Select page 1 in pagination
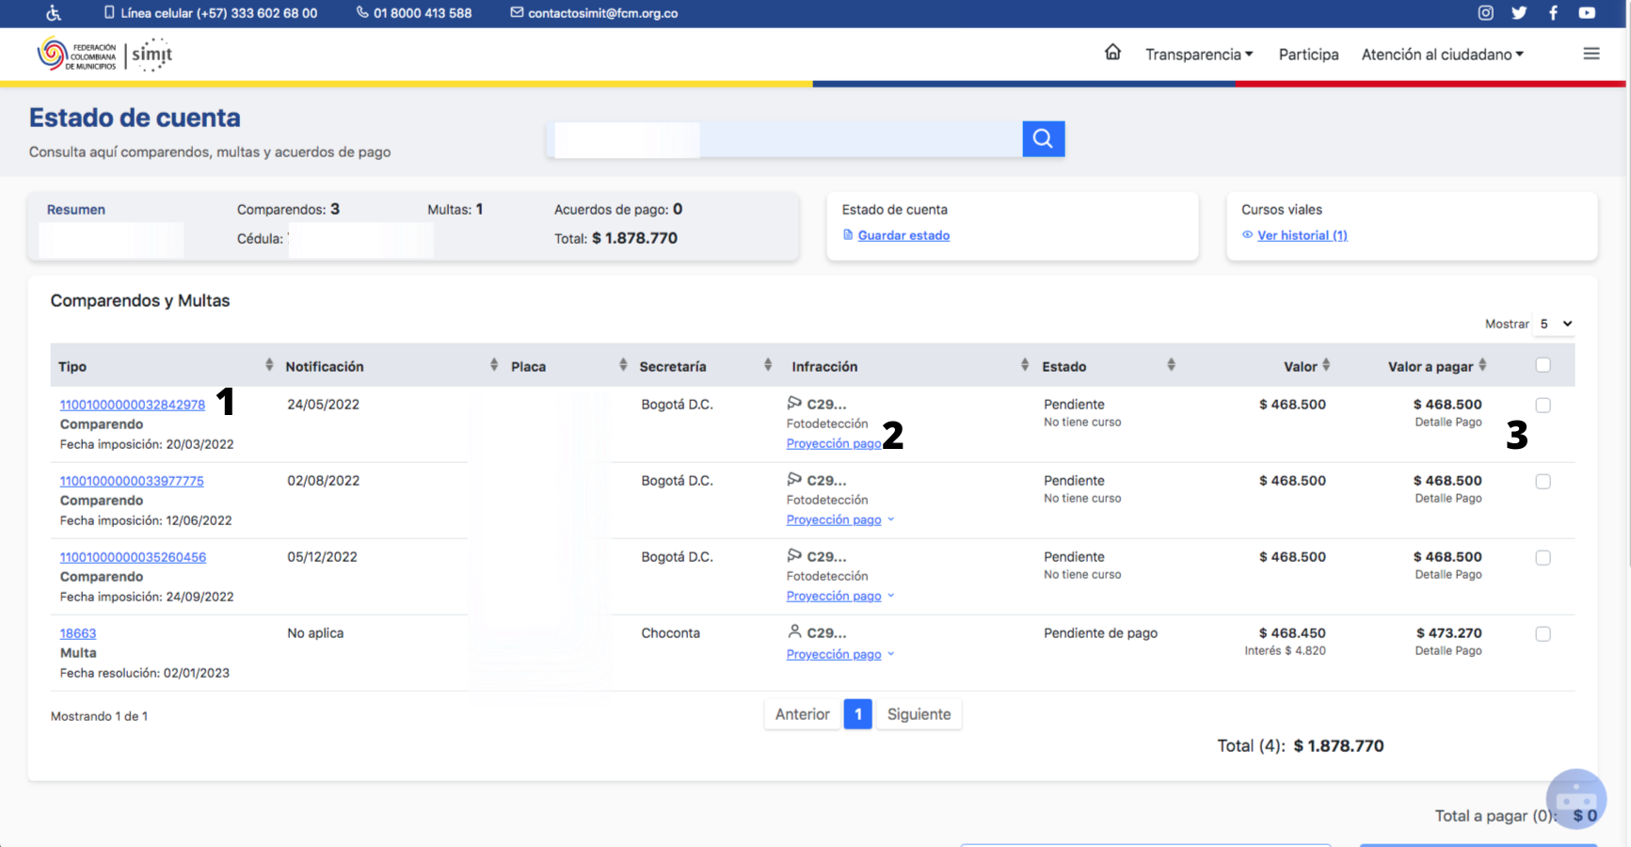Screen dimensions: 1631x847 [x=857, y=714]
